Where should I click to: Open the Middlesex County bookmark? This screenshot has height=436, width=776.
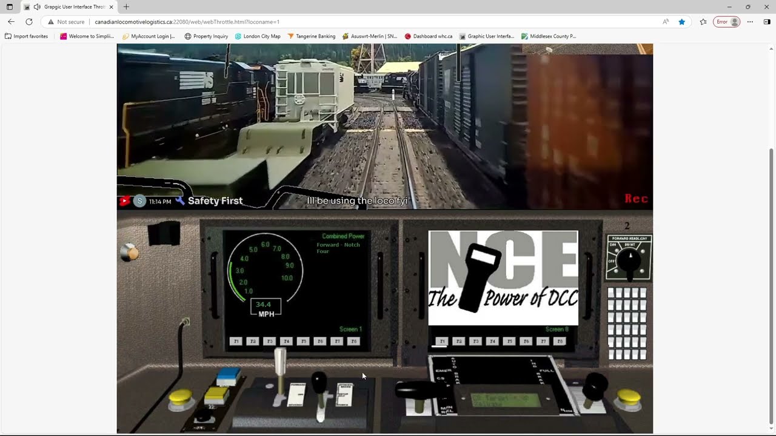(549, 36)
